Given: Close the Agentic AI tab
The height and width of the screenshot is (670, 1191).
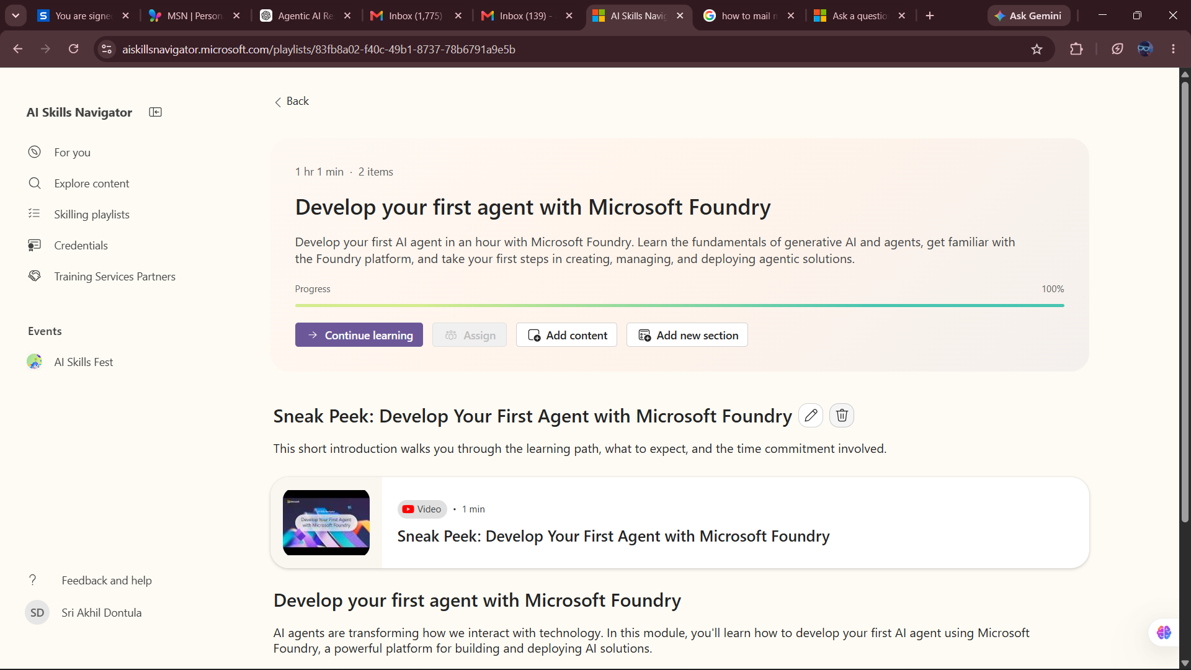Looking at the screenshot, I should 347,16.
